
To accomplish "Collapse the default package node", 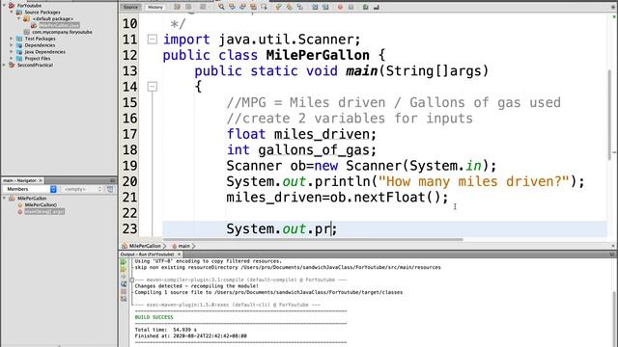I will pyautogui.click(x=18, y=18).
